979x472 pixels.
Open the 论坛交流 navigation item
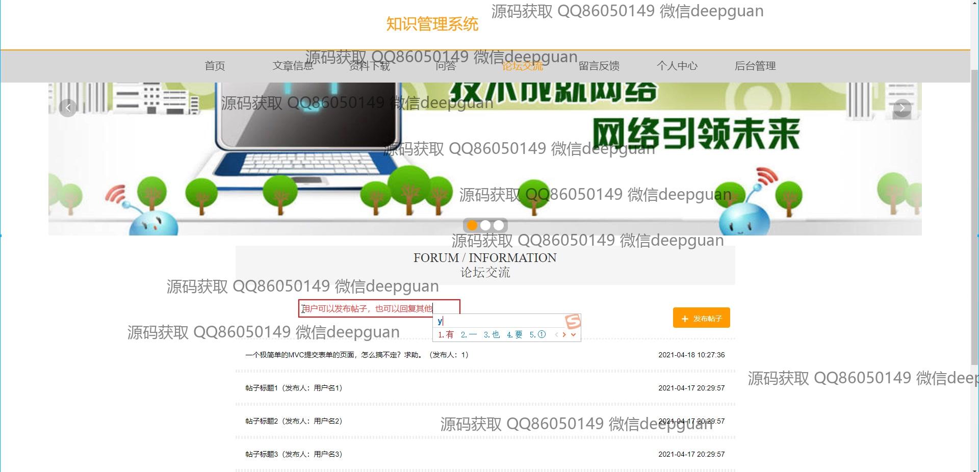(x=523, y=66)
